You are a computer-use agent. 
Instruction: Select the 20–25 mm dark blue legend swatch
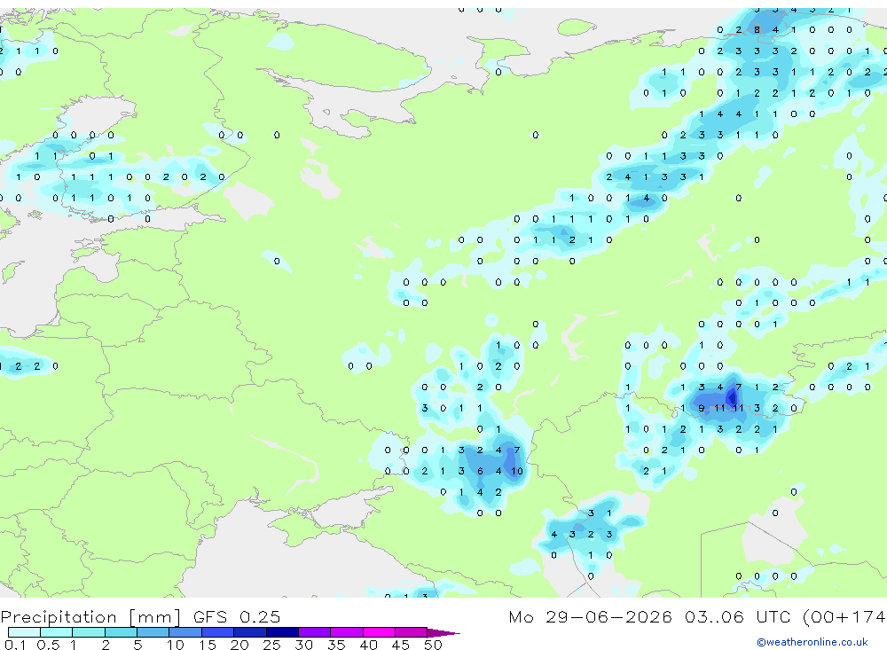pyautogui.click(x=249, y=632)
